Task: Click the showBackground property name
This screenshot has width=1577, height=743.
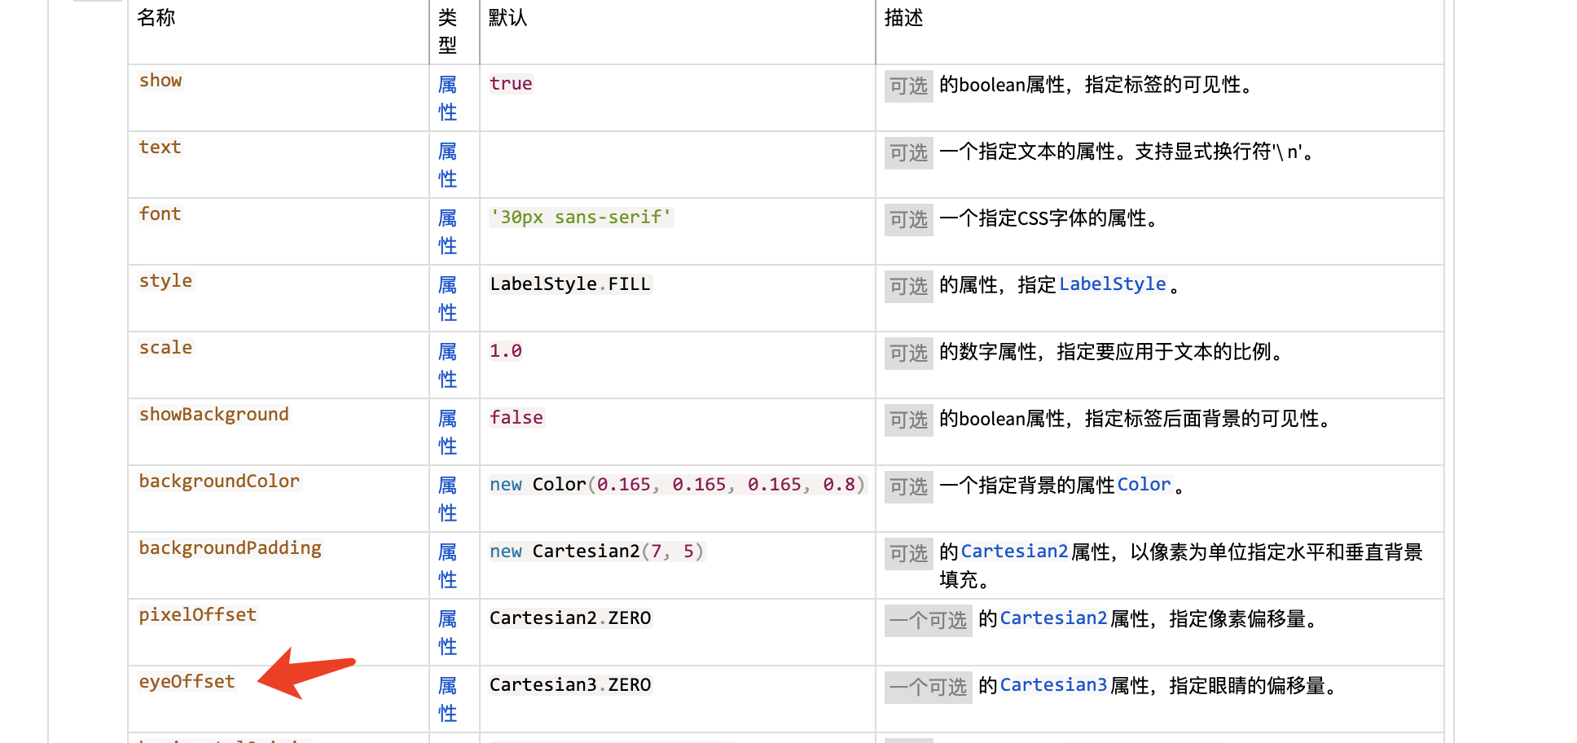Action: click(x=213, y=415)
